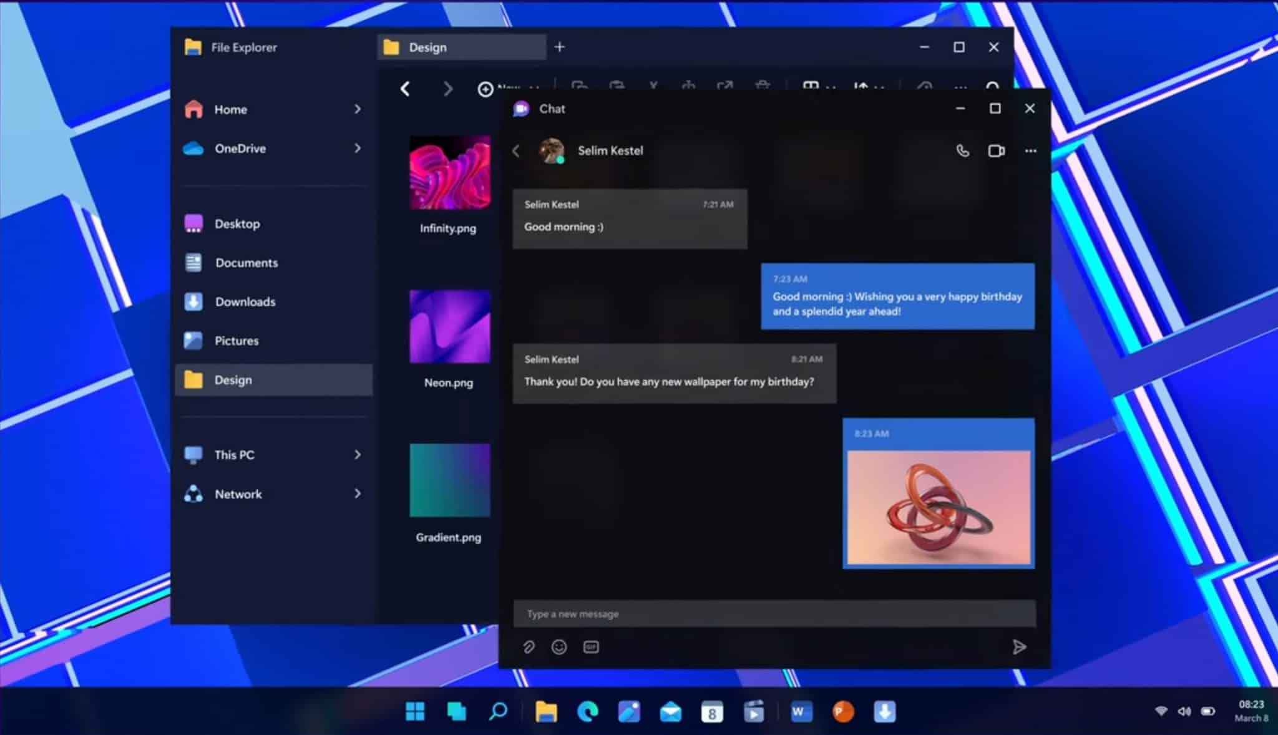Expand the Home section in the sidebar

[x=358, y=109]
